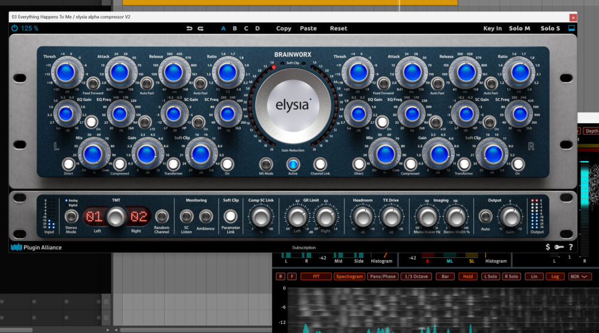Open the dollar sign store icon
Image resolution: width=599 pixels, height=333 pixels.
548,247
